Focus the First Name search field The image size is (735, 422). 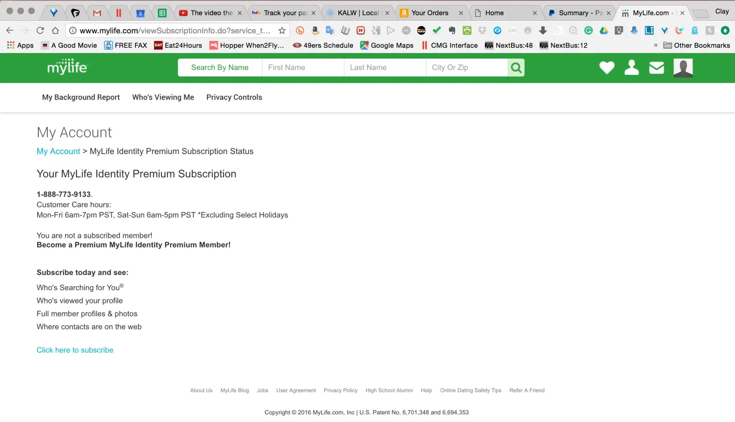(x=303, y=68)
